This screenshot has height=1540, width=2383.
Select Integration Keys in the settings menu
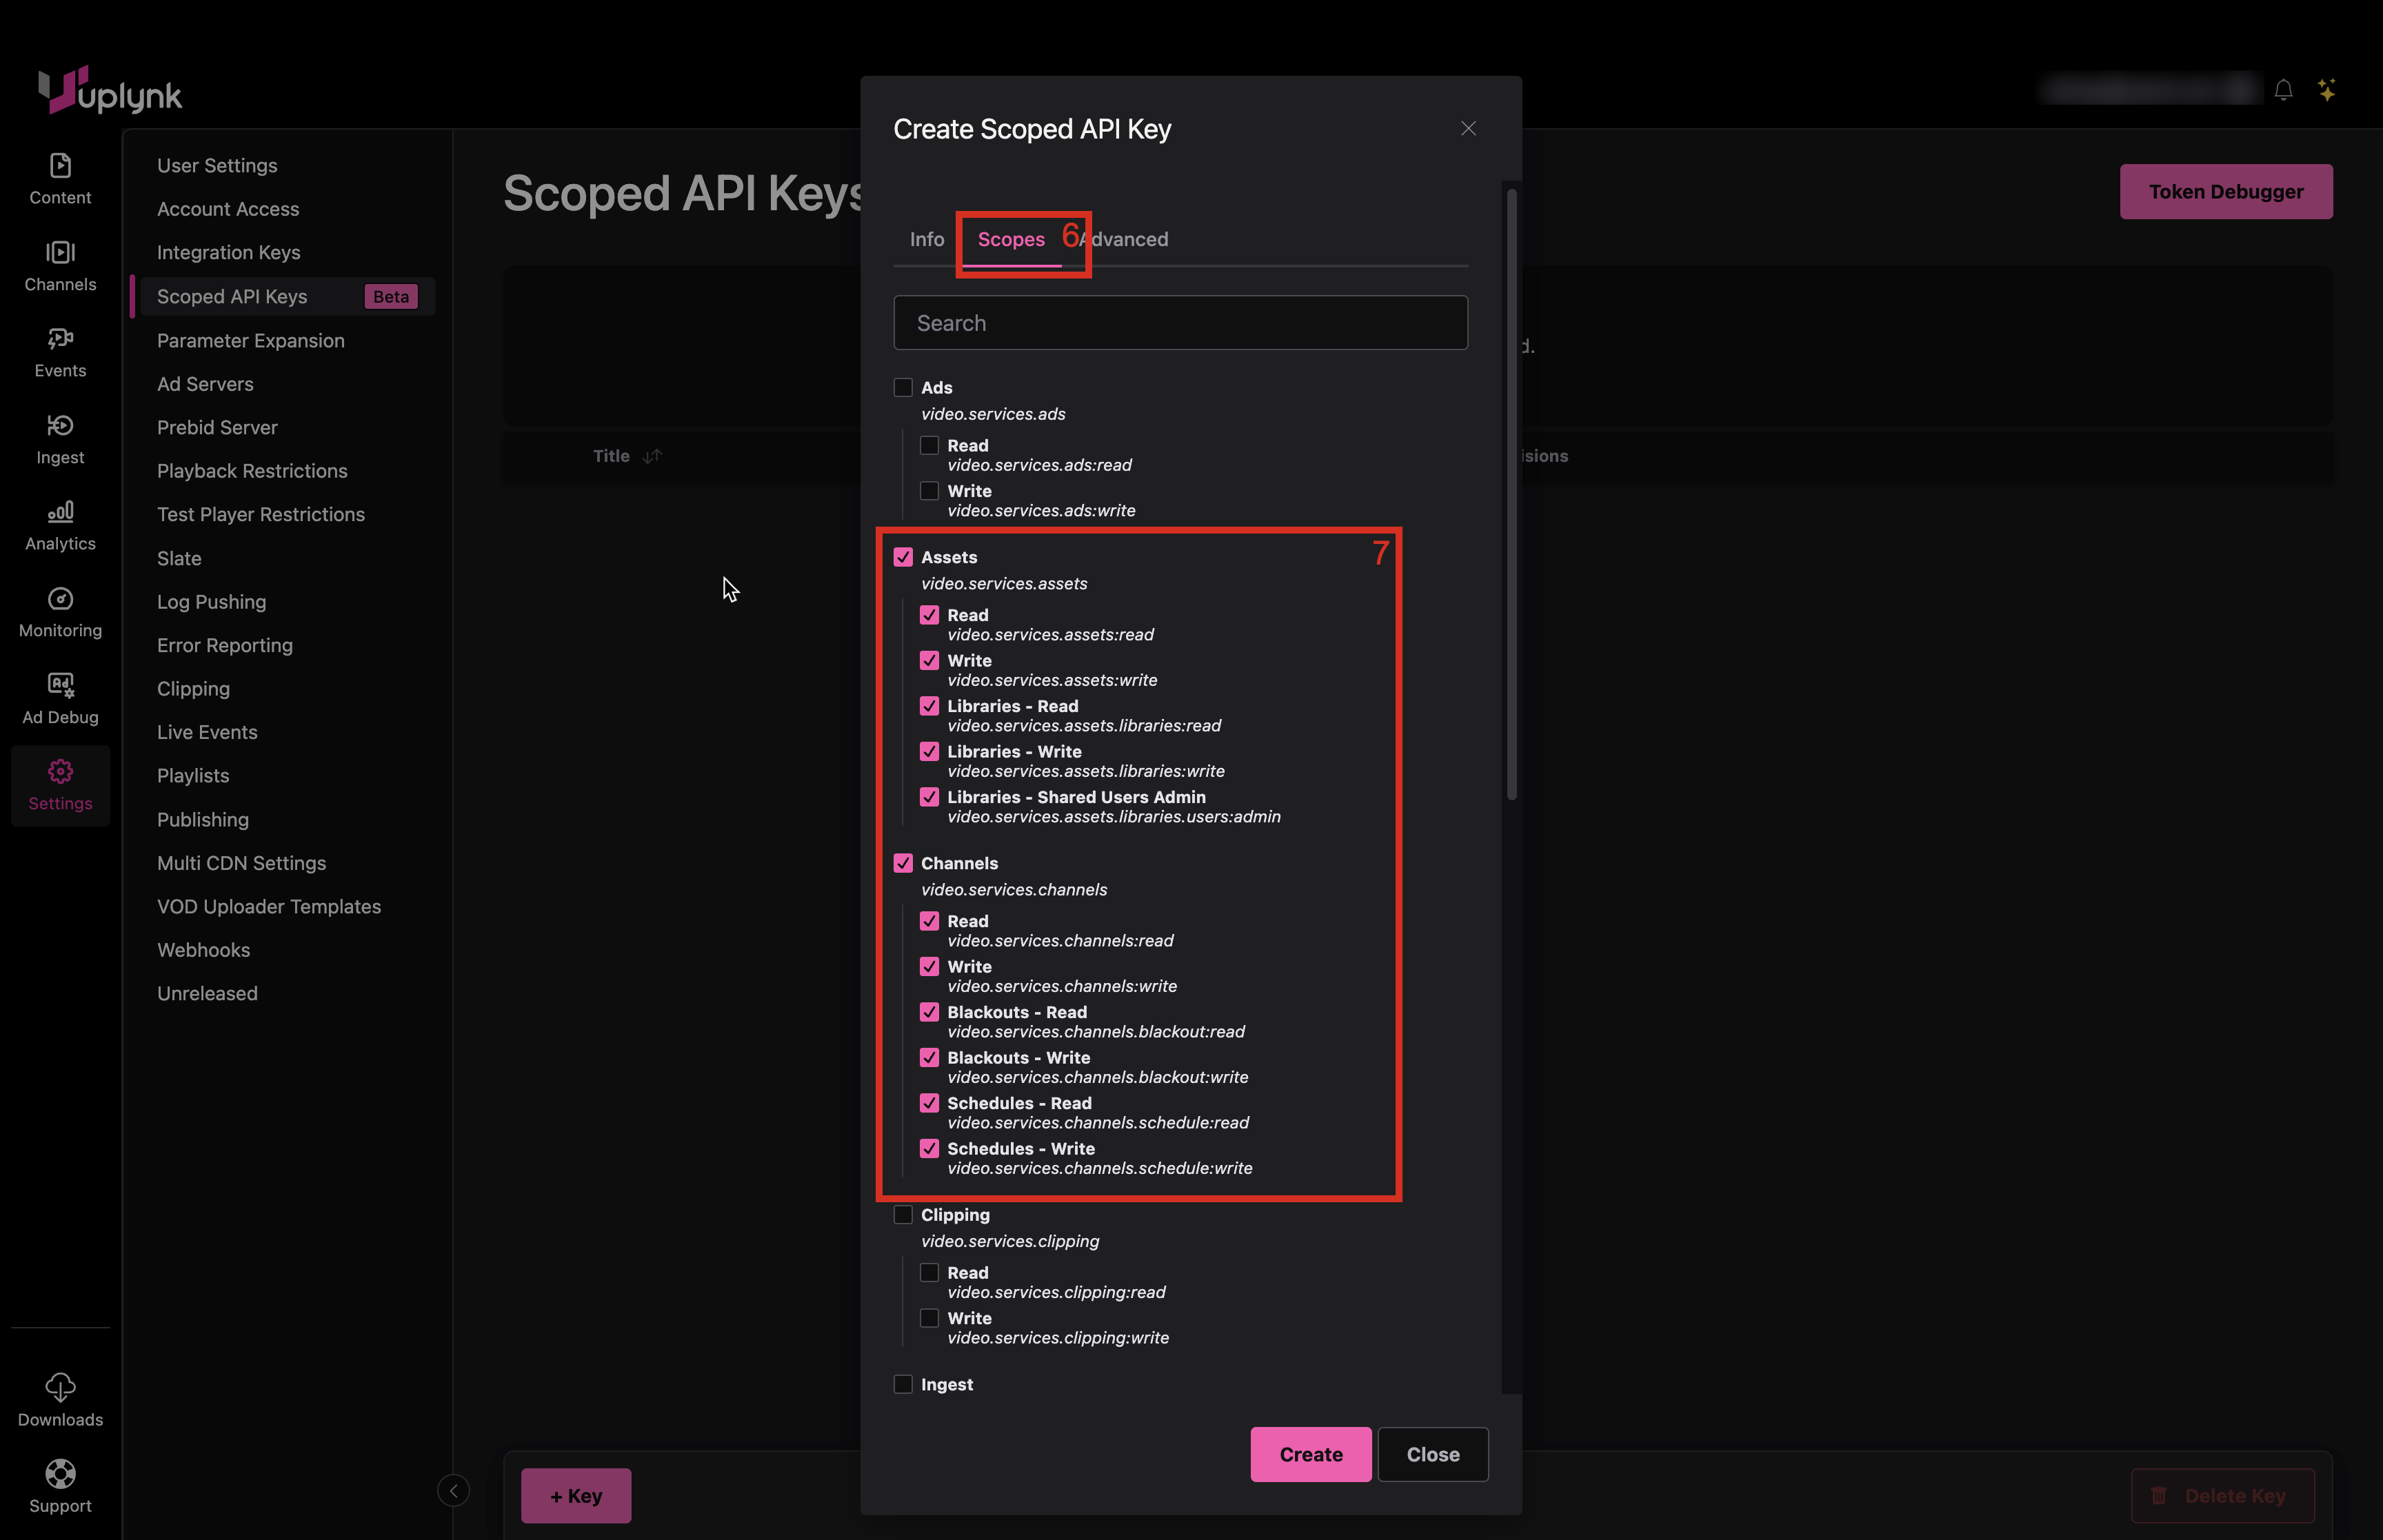(x=228, y=252)
